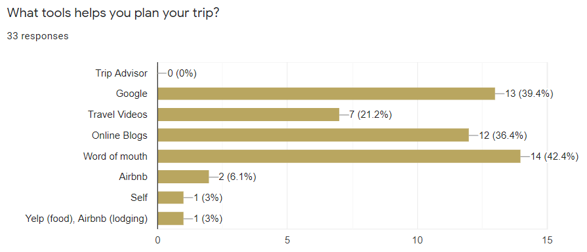This screenshot has width=587, height=252.
Task: Click the Airbnb bar
Action: click(184, 177)
